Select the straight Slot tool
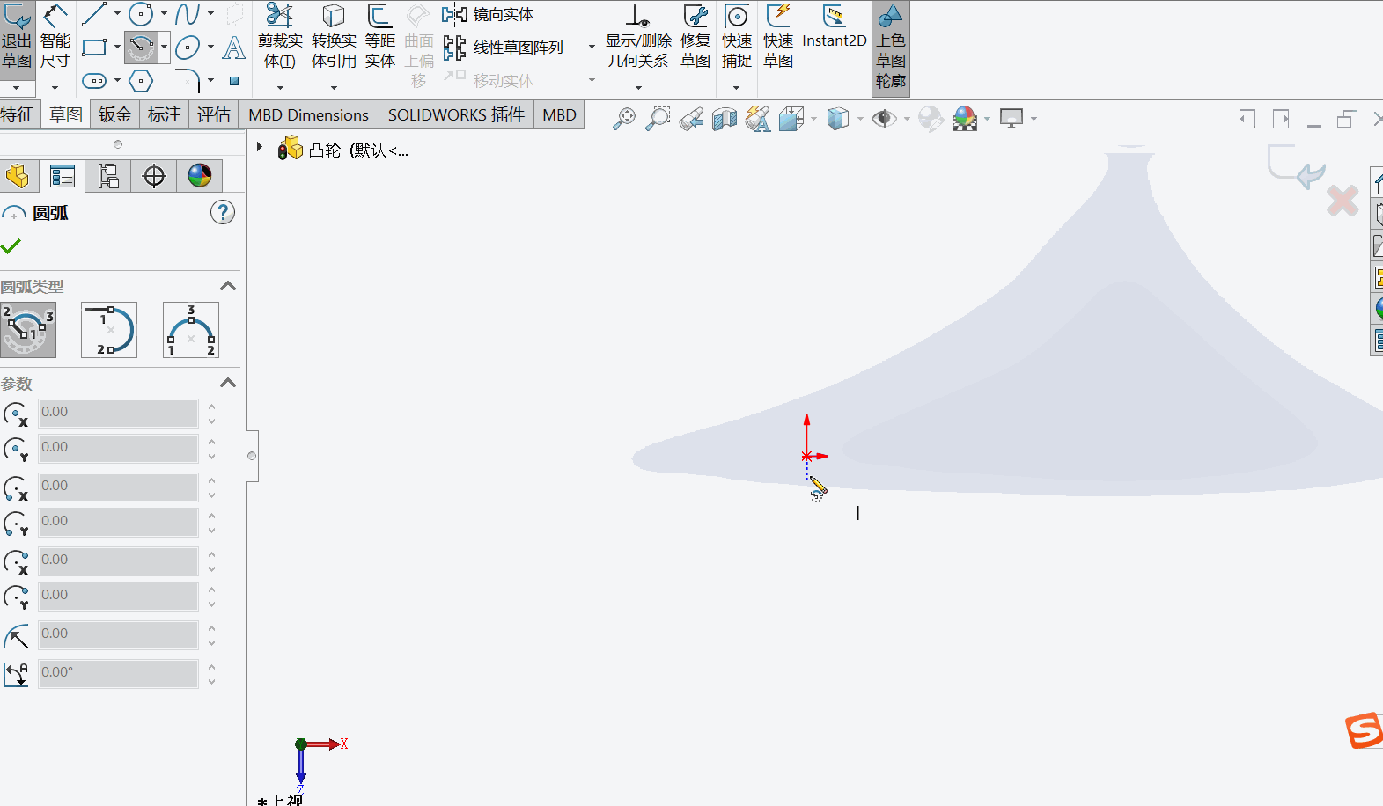1383x806 pixels. (94, 81)
